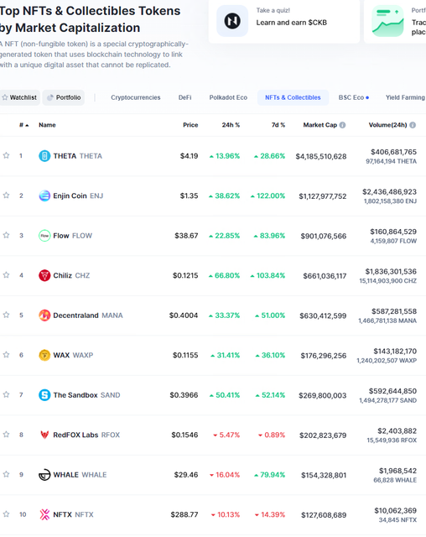Open the Portfolio button
This screenshot has height=537, width=426.
point(64,97)
